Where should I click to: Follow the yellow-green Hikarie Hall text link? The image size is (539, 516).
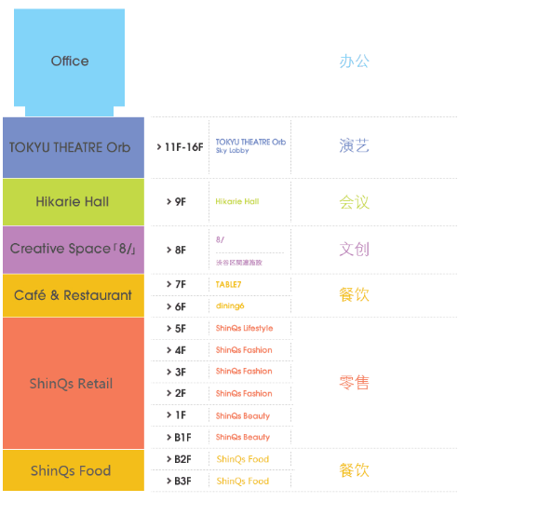[x=237, y=201]
